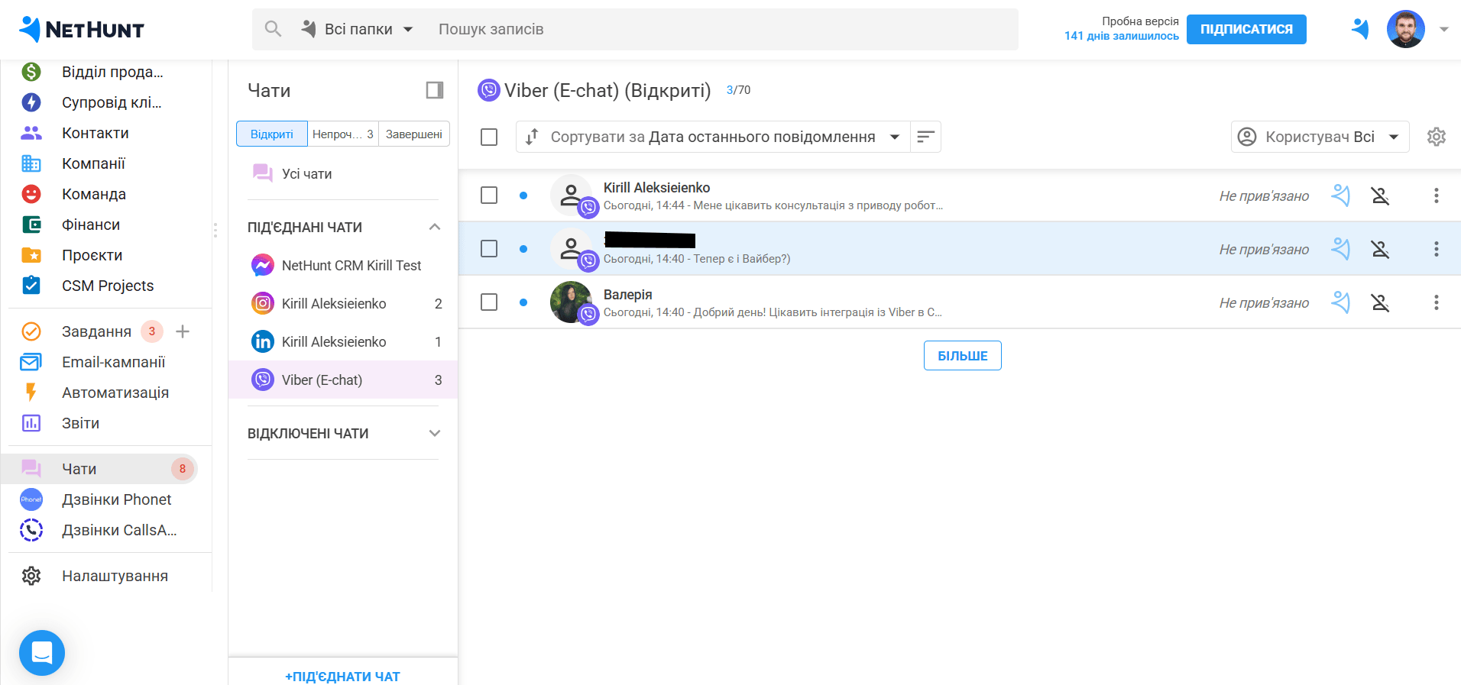The image size is (1461, 685).
Task: Toggle the Чати side panel layout icon
Action: coord(435,90)
